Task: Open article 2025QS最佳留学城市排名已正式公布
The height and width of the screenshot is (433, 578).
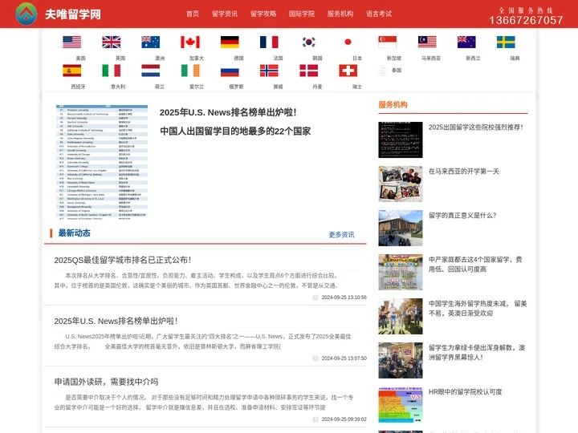Action: click(x=123, y=260)
